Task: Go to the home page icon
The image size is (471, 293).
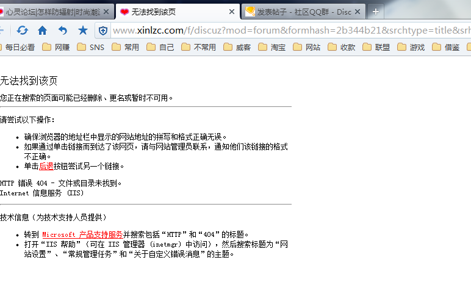Action: 42,31
